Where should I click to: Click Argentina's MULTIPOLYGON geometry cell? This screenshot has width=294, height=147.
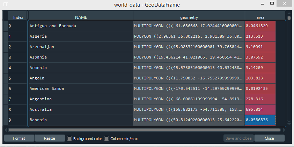point(189,99)
